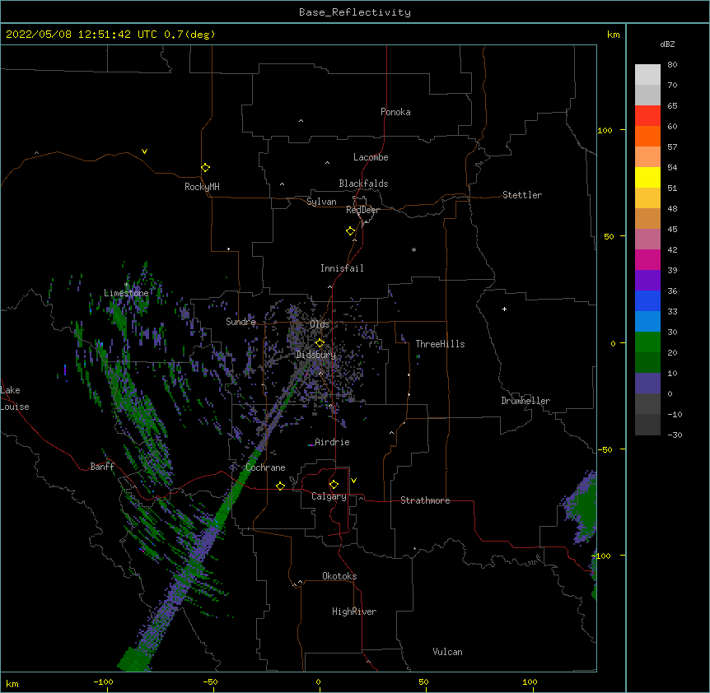Click the yellow diamond marker south of RedDeer
Viewport: 710px width, 693px height.
tap(350, 230)
